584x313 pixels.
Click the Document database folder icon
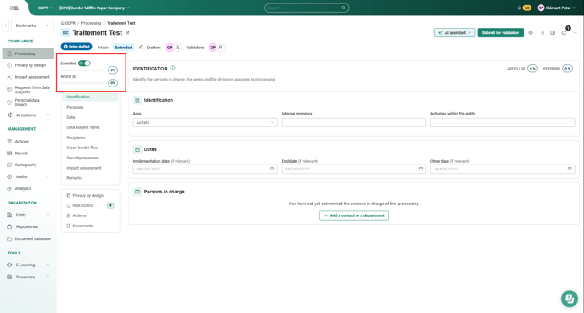[x=9, y=238]
